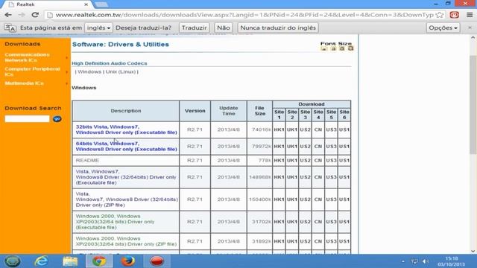Click the network icon in system tray
Image resolution: width=477 pixels, height=268 pixels.
coord(414,261)
